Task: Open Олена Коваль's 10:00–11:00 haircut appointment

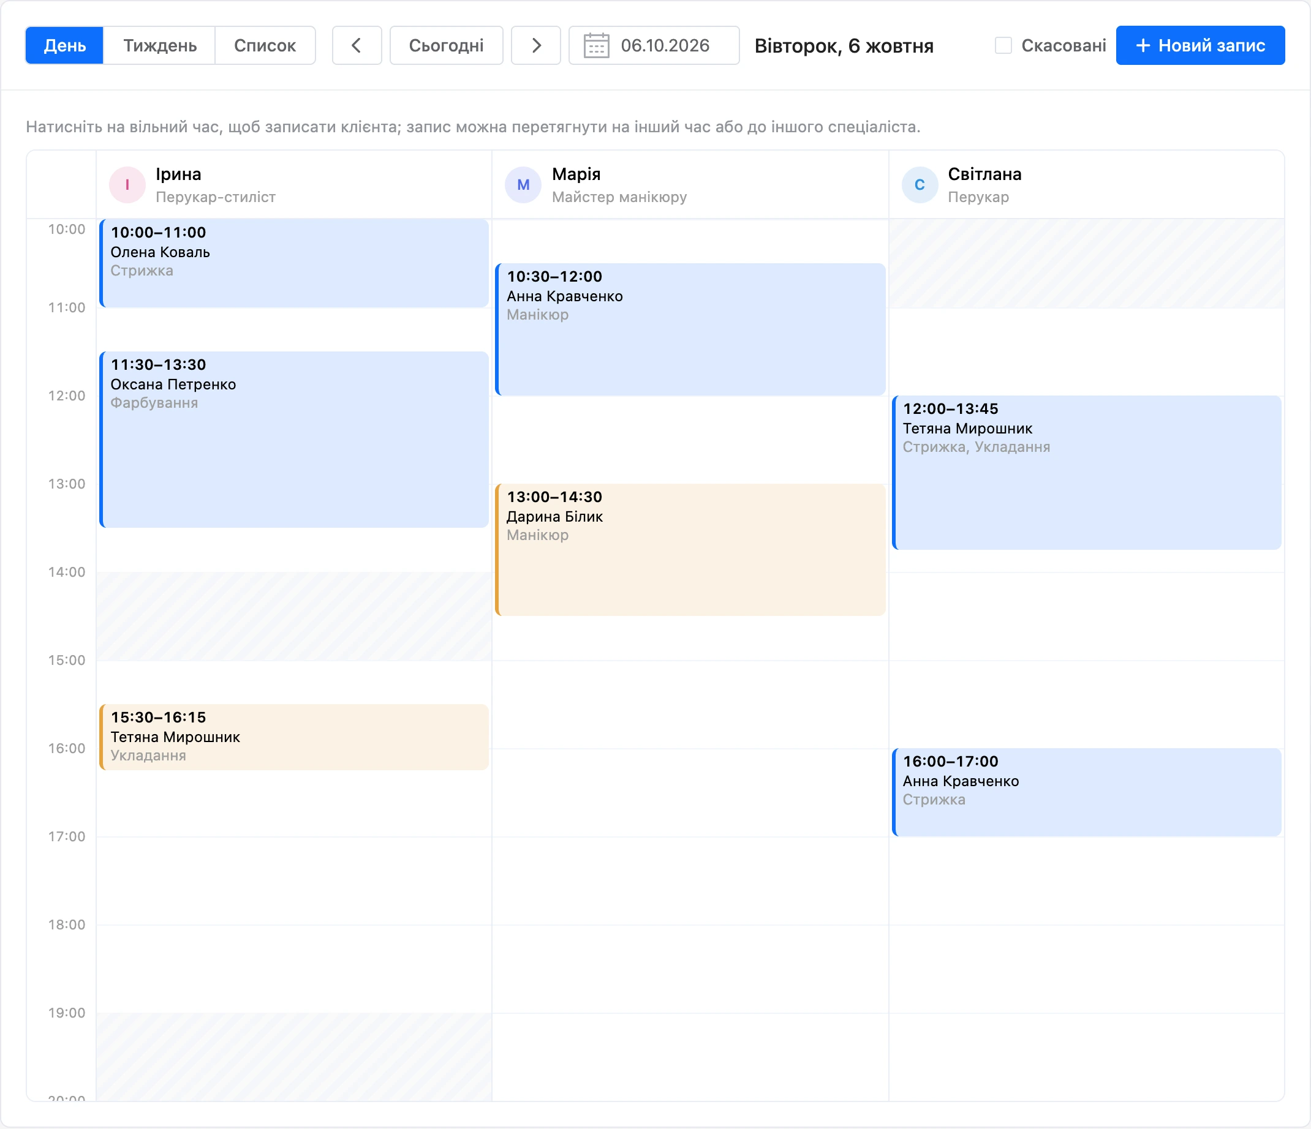Action: pyautogui.click(x=294, y=263)
